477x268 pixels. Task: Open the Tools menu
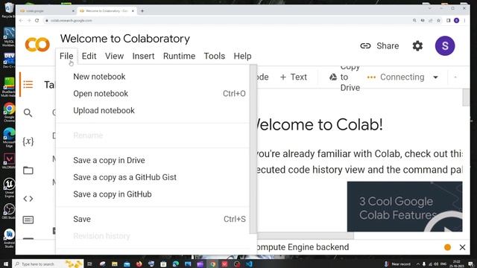[x=215, y=57]
